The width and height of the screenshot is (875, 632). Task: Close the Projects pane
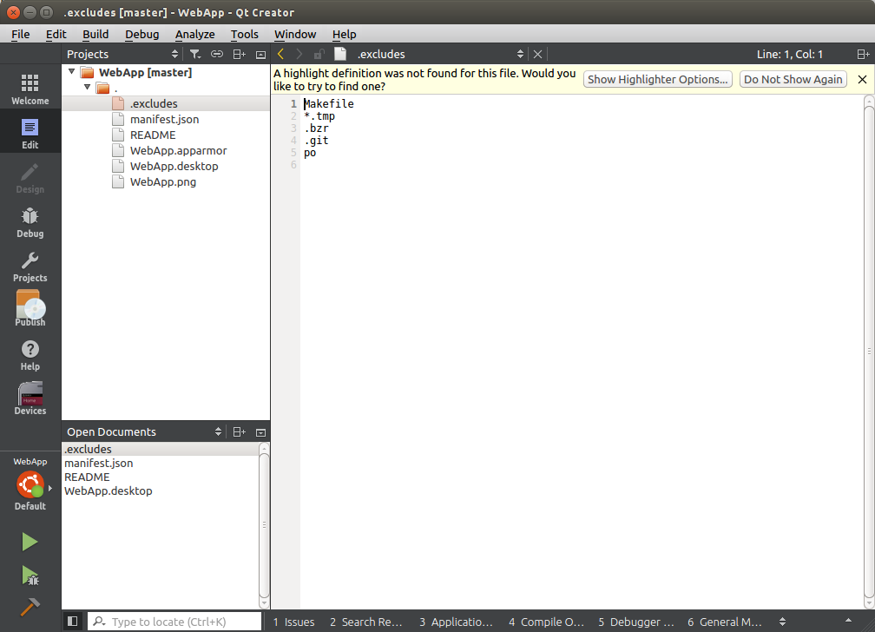coord(260,54)
